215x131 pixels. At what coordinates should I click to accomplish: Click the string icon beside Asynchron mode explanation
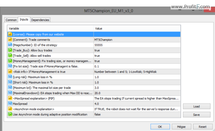[10, 109]
